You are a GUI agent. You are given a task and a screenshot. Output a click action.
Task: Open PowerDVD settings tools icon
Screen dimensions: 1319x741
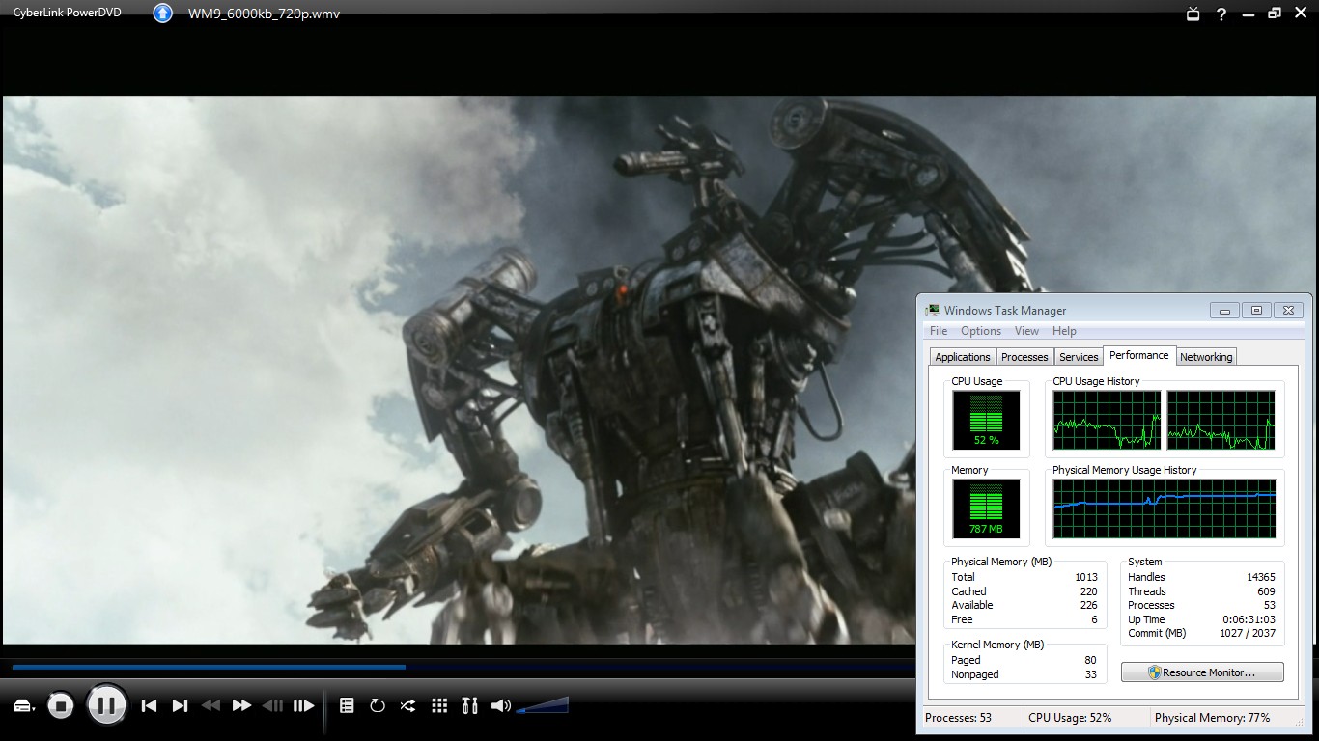[470, 706]
